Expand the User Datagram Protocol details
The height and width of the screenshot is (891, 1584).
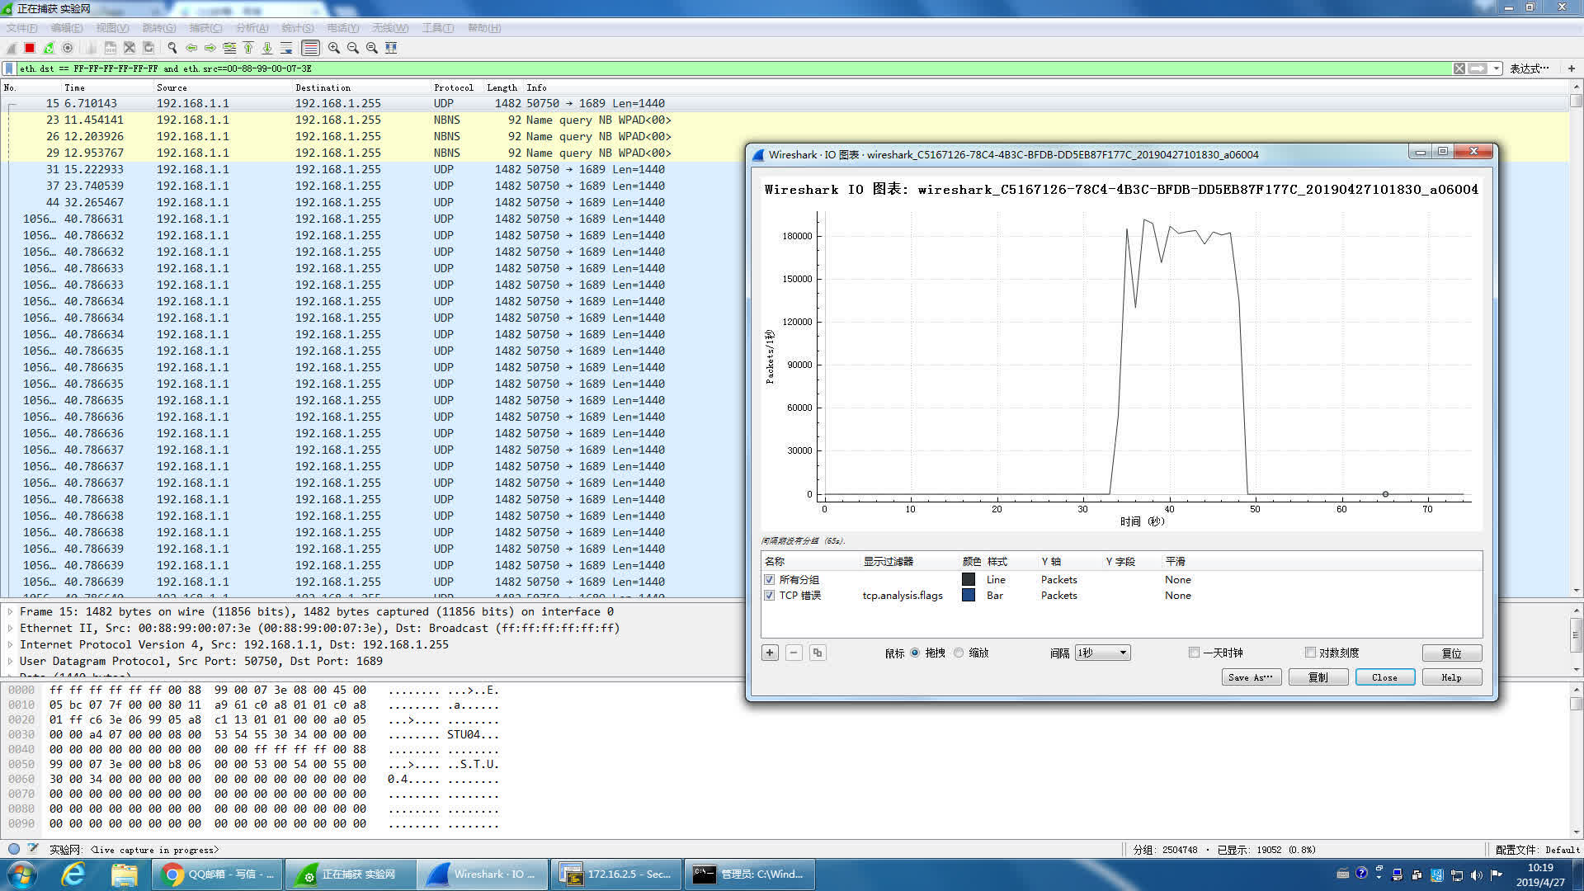coord(10,662)
